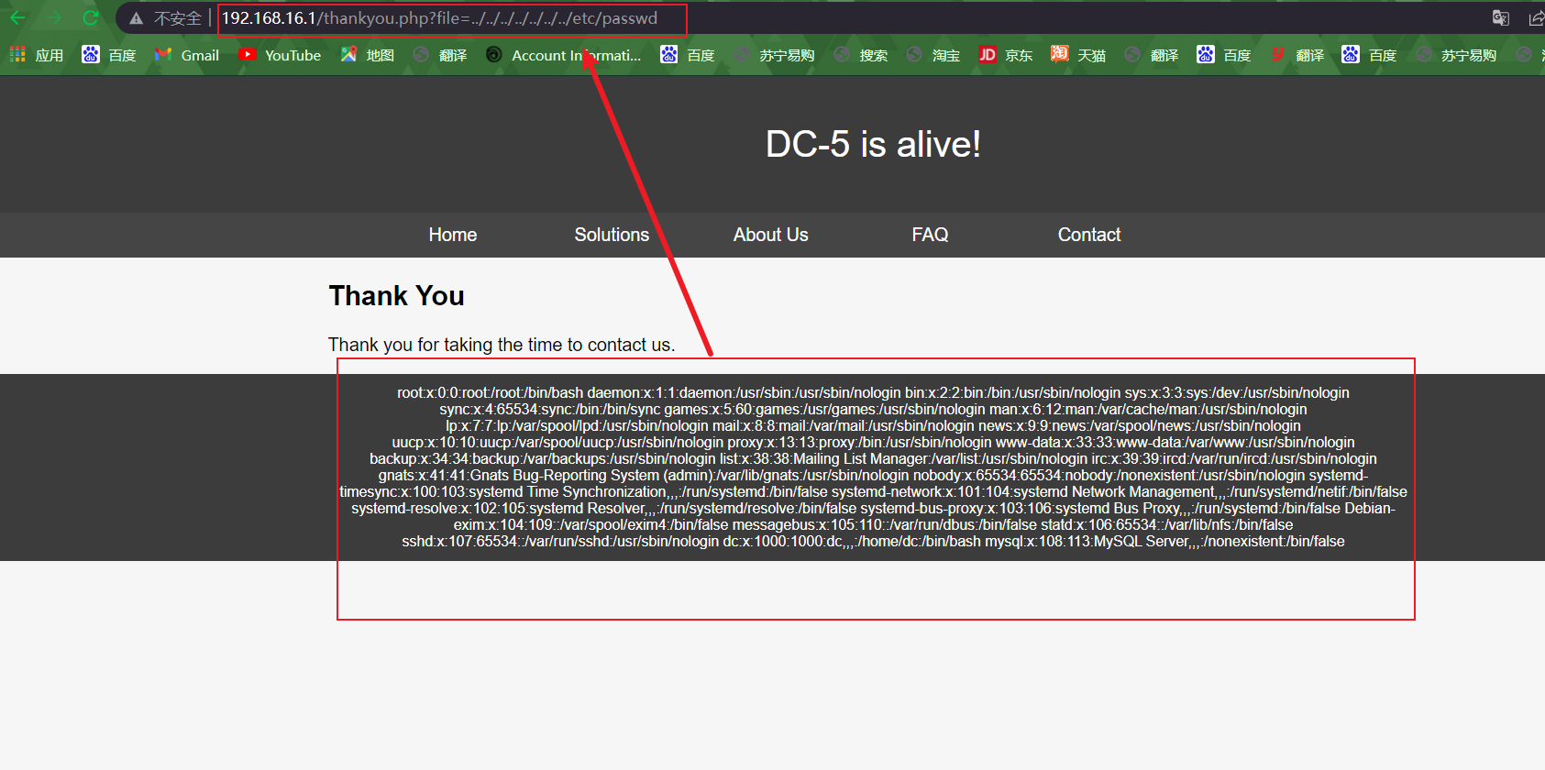Click the not-secure warning icon

click(x=137, y=18)
